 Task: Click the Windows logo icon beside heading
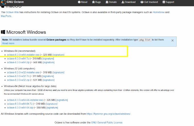(3, 32)
